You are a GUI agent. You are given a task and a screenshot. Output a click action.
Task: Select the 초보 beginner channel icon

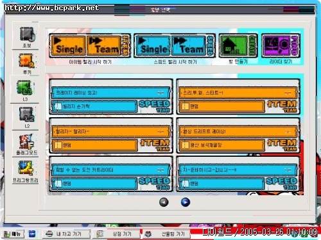[27, 34]
